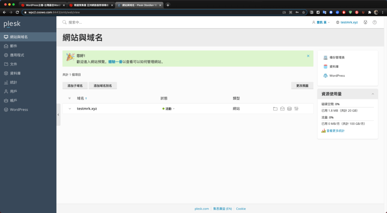
Task: Expand the testmrk.xyz row chevron
Action: click(x=70, y=109)
